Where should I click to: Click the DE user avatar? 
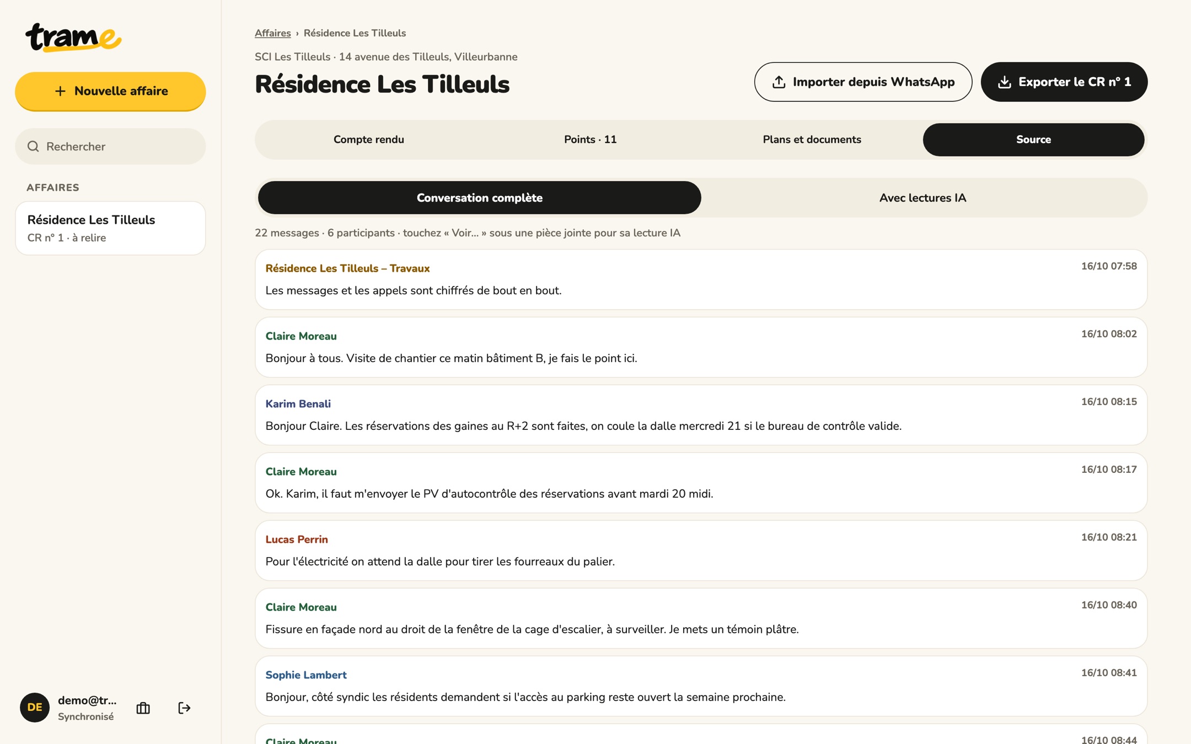[35, 708]
